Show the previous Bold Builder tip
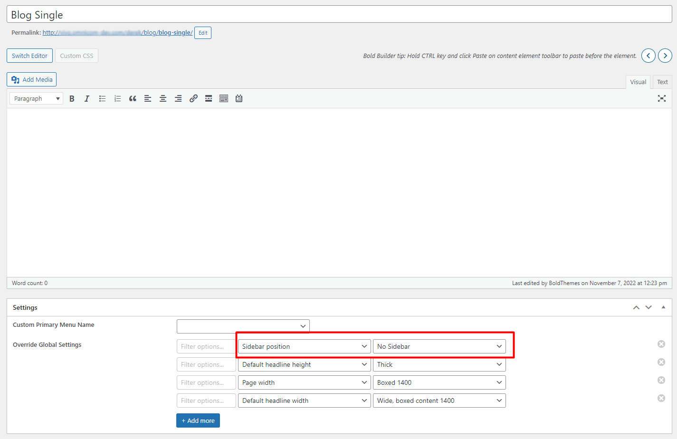Screen dimensions: 677x439 point(648,56)
